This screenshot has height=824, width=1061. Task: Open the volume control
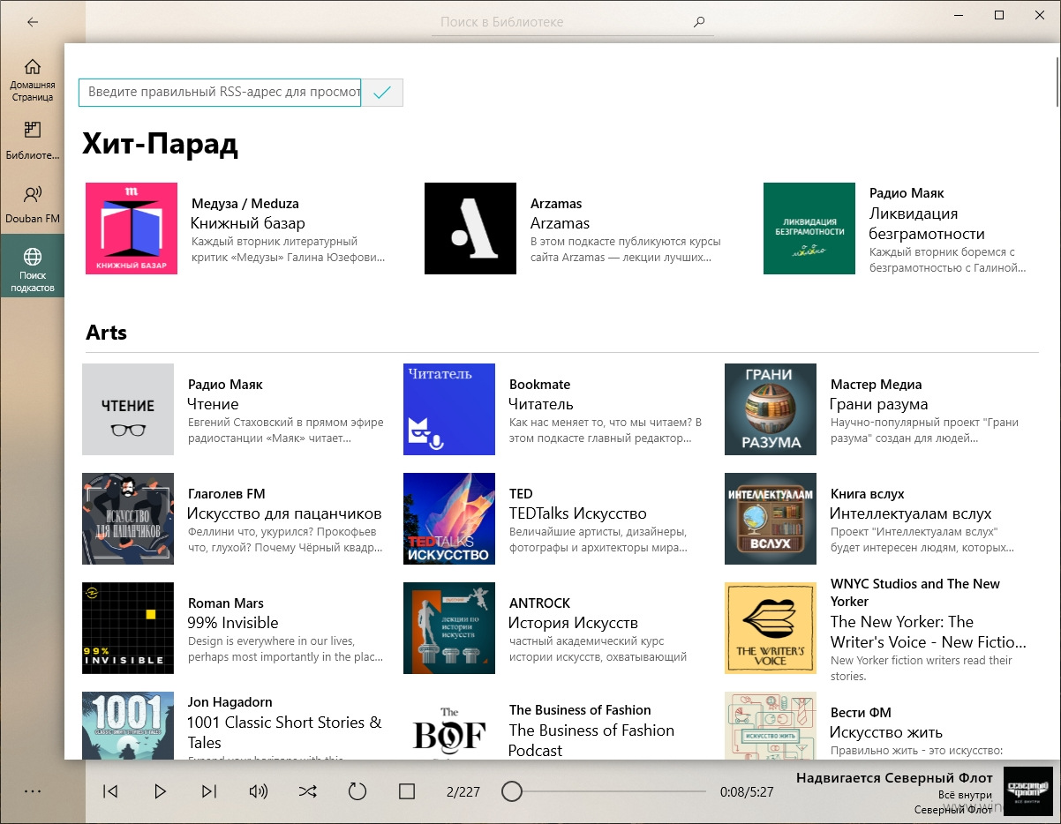259,791
